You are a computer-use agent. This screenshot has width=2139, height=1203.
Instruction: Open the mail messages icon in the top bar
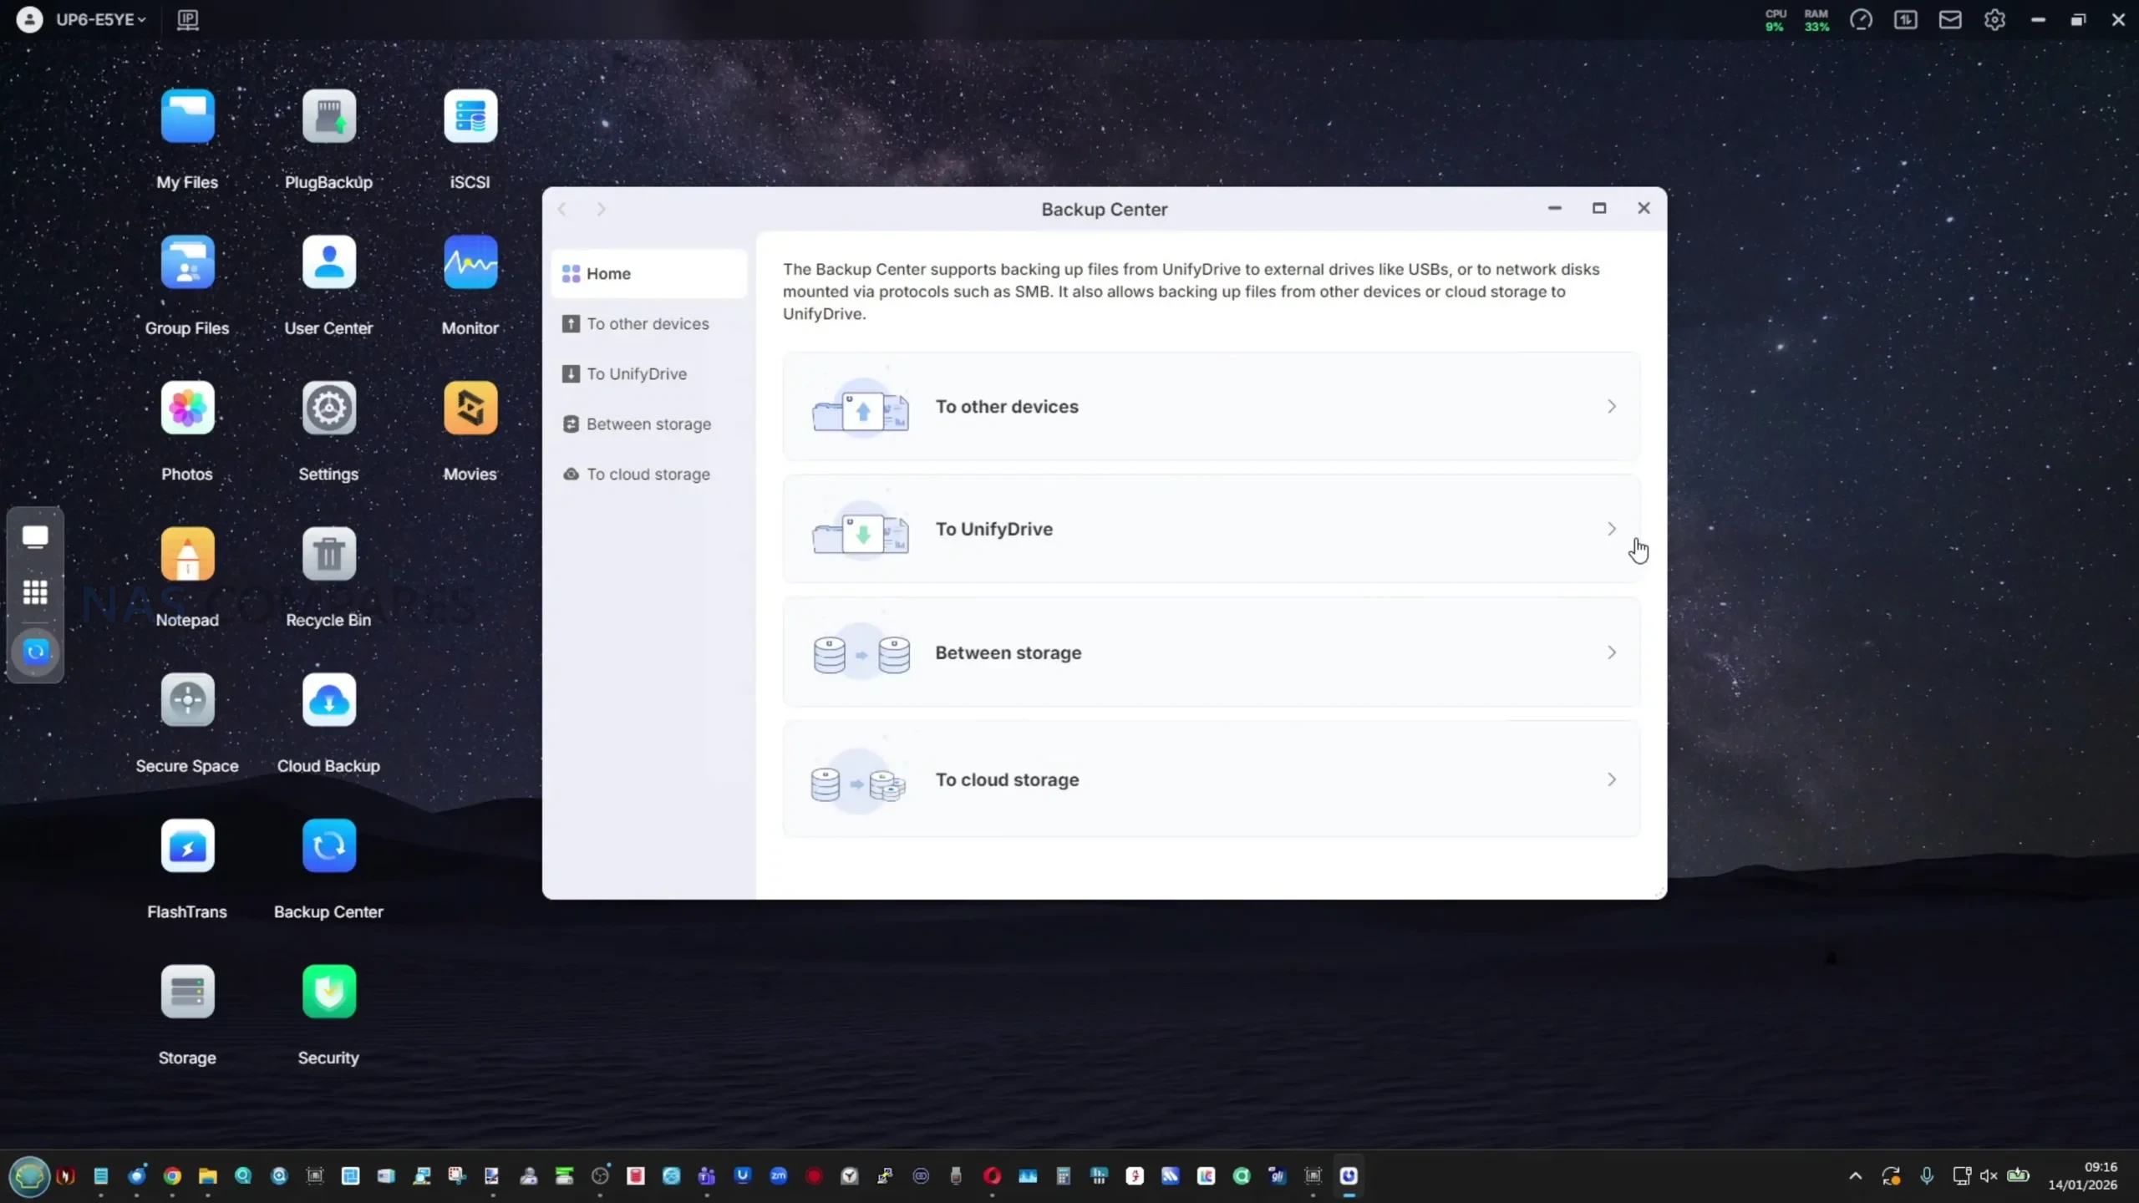(x=1949, y=19)
